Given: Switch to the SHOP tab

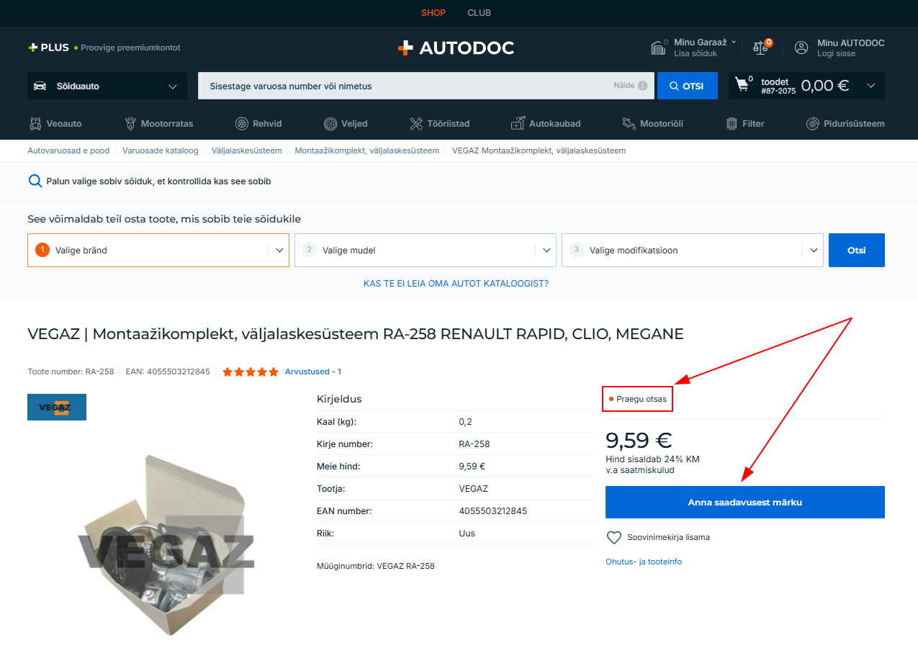Looking at the screenshot, I should 433,13.
